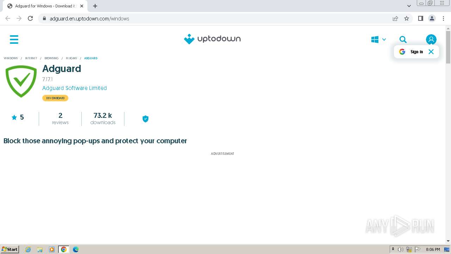Click the ADGUARD breadcrumb
The width and height of the screenshot is (451, 254).
91,58
